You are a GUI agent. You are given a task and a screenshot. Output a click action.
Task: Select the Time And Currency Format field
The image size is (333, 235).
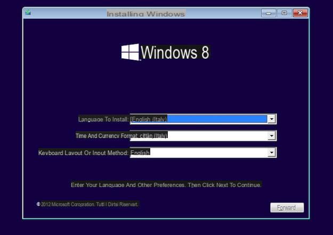click(x=203, y=135)
